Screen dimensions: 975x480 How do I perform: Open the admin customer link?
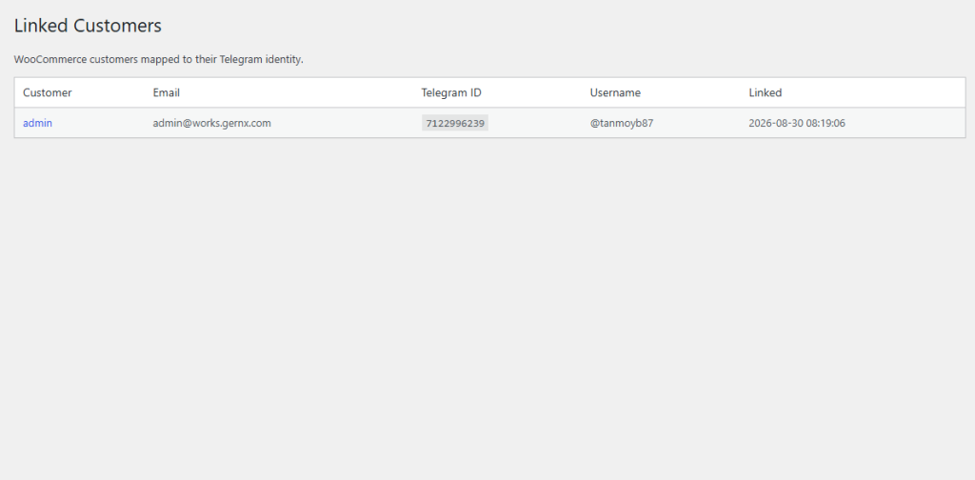(37, 123)
